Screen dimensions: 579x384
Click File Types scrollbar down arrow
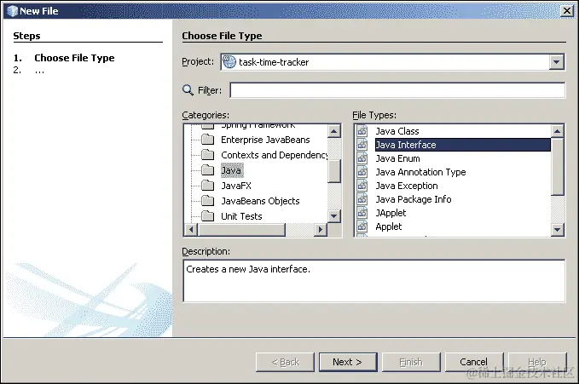(x=557, y=230)
